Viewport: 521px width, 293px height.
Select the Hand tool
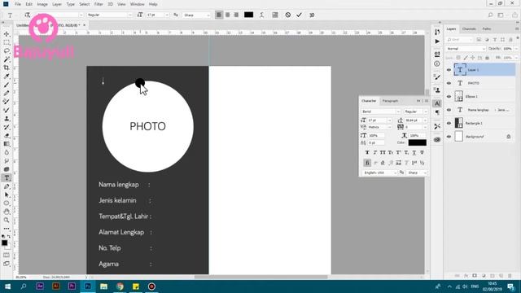7,212
